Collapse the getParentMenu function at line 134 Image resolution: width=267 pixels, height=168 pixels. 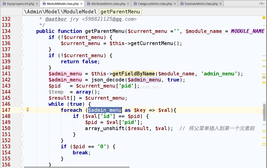pos(22,31)
